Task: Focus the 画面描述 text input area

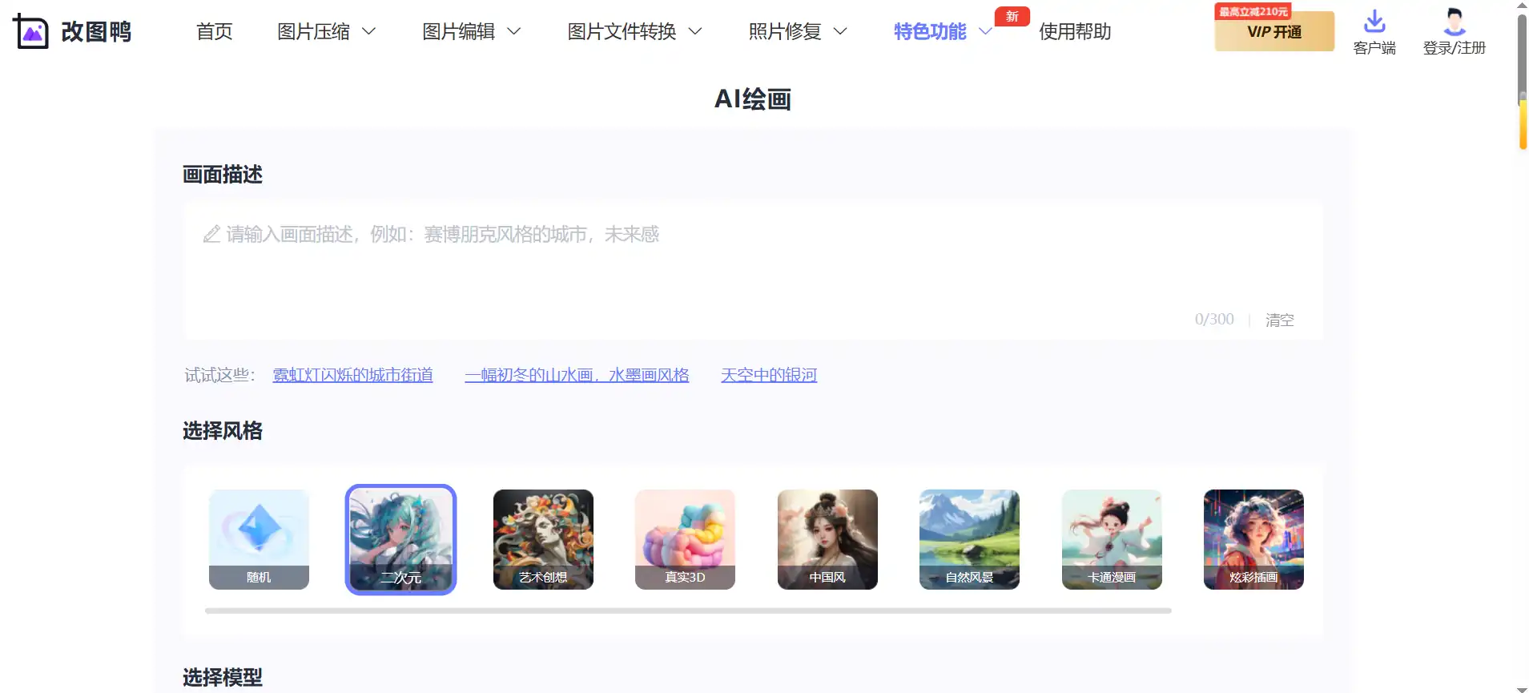Action: [753, 269]
